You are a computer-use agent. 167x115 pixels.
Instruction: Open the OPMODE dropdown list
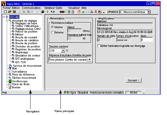149,12
